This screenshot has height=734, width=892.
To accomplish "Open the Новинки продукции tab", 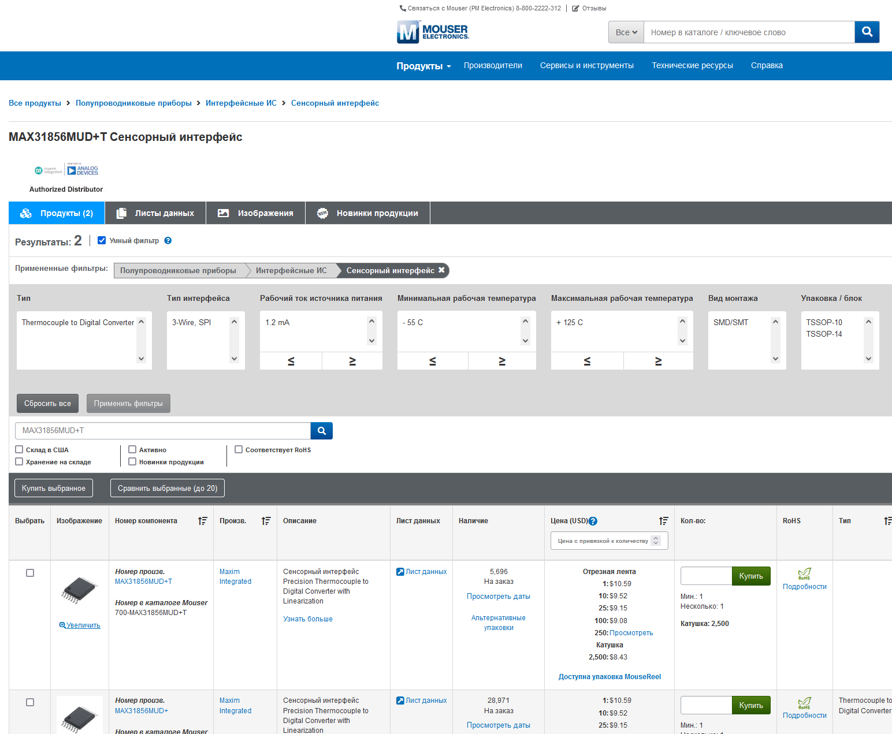I will pos(368,213).
